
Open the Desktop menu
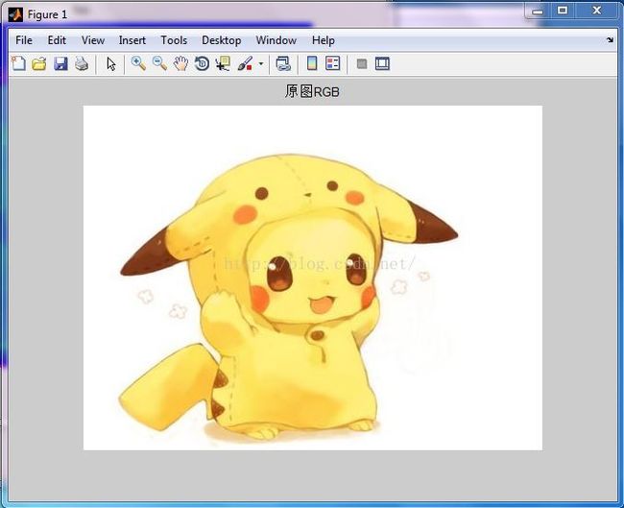[221, 40]
